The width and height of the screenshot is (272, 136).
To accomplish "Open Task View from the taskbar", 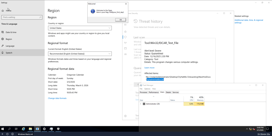I will point(16,129).
